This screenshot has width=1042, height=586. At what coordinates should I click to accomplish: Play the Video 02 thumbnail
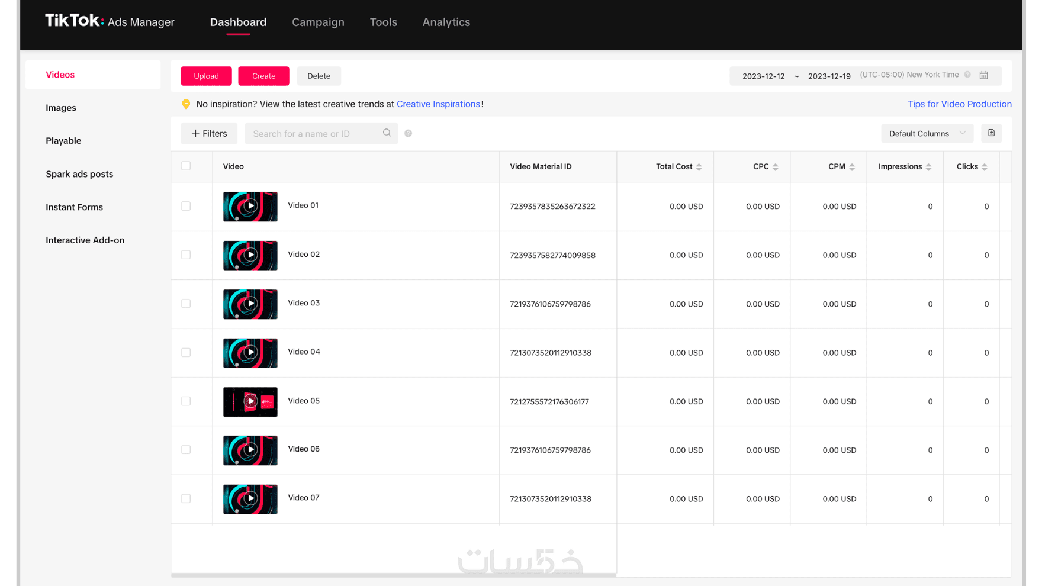[250, 255]
